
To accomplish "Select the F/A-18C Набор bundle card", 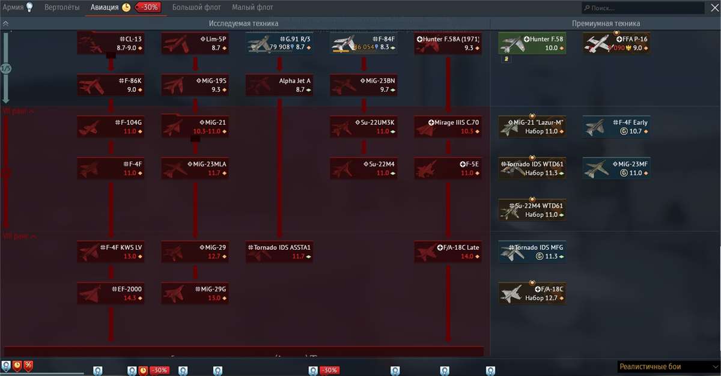I will (532, 293).
